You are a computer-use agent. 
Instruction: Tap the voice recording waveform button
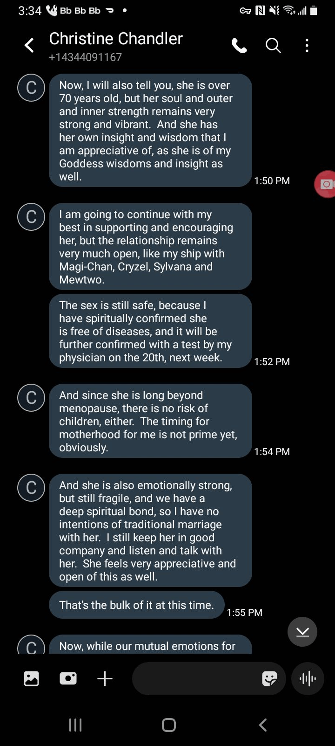tap(307, 678)
